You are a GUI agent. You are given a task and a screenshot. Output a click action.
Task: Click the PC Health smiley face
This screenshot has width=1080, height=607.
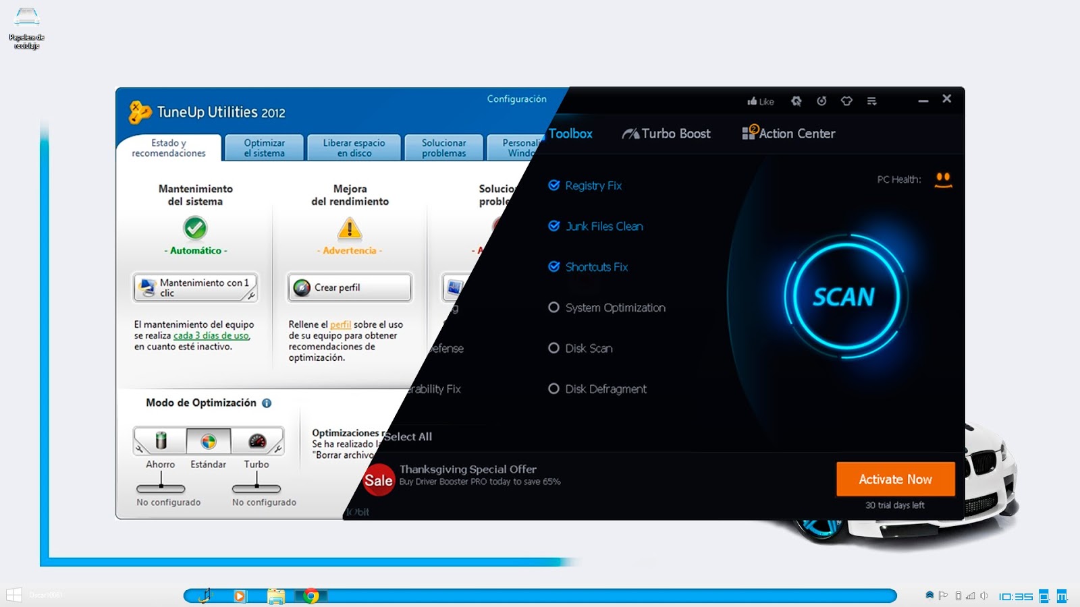[943, 179]
